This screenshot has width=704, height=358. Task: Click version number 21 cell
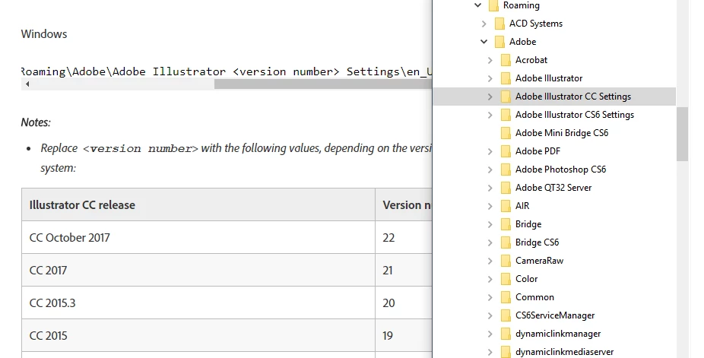point(404,270)
